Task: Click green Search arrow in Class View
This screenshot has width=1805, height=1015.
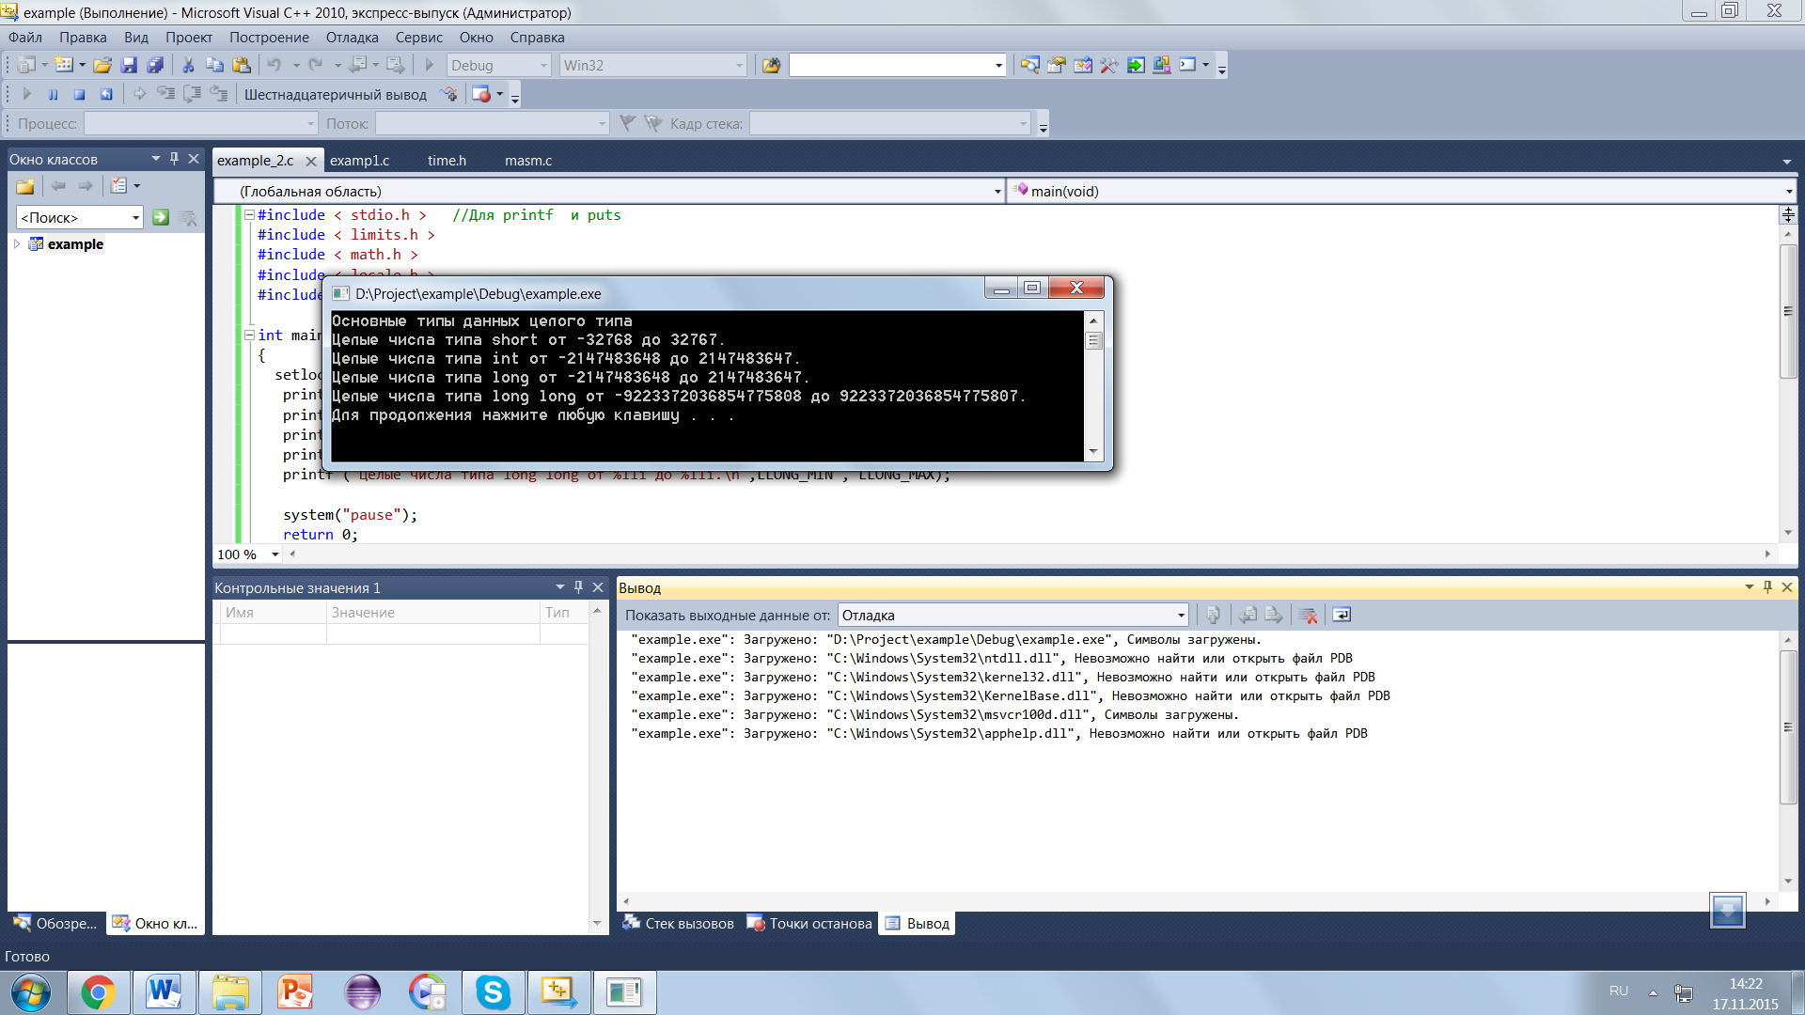Action: tap(161, 217)
